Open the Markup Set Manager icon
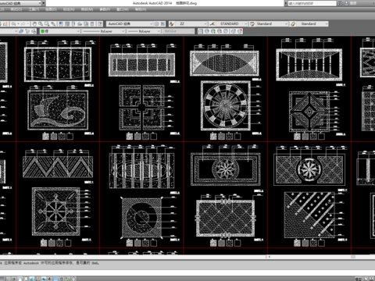This screenshot has height=281, width=375. [x=86, y=24]
